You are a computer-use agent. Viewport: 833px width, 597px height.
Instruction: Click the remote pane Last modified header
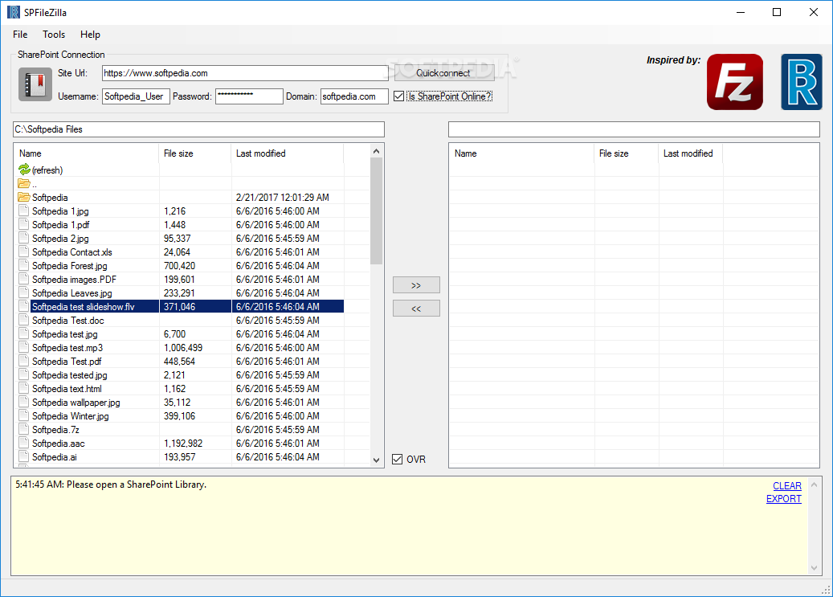click(x=691, y=153)
